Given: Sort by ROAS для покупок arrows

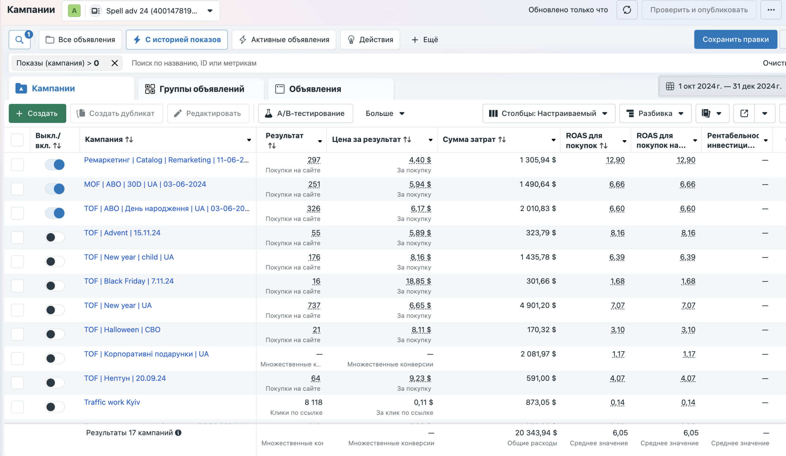Looking at the screenshot, I should click(604, 145).
